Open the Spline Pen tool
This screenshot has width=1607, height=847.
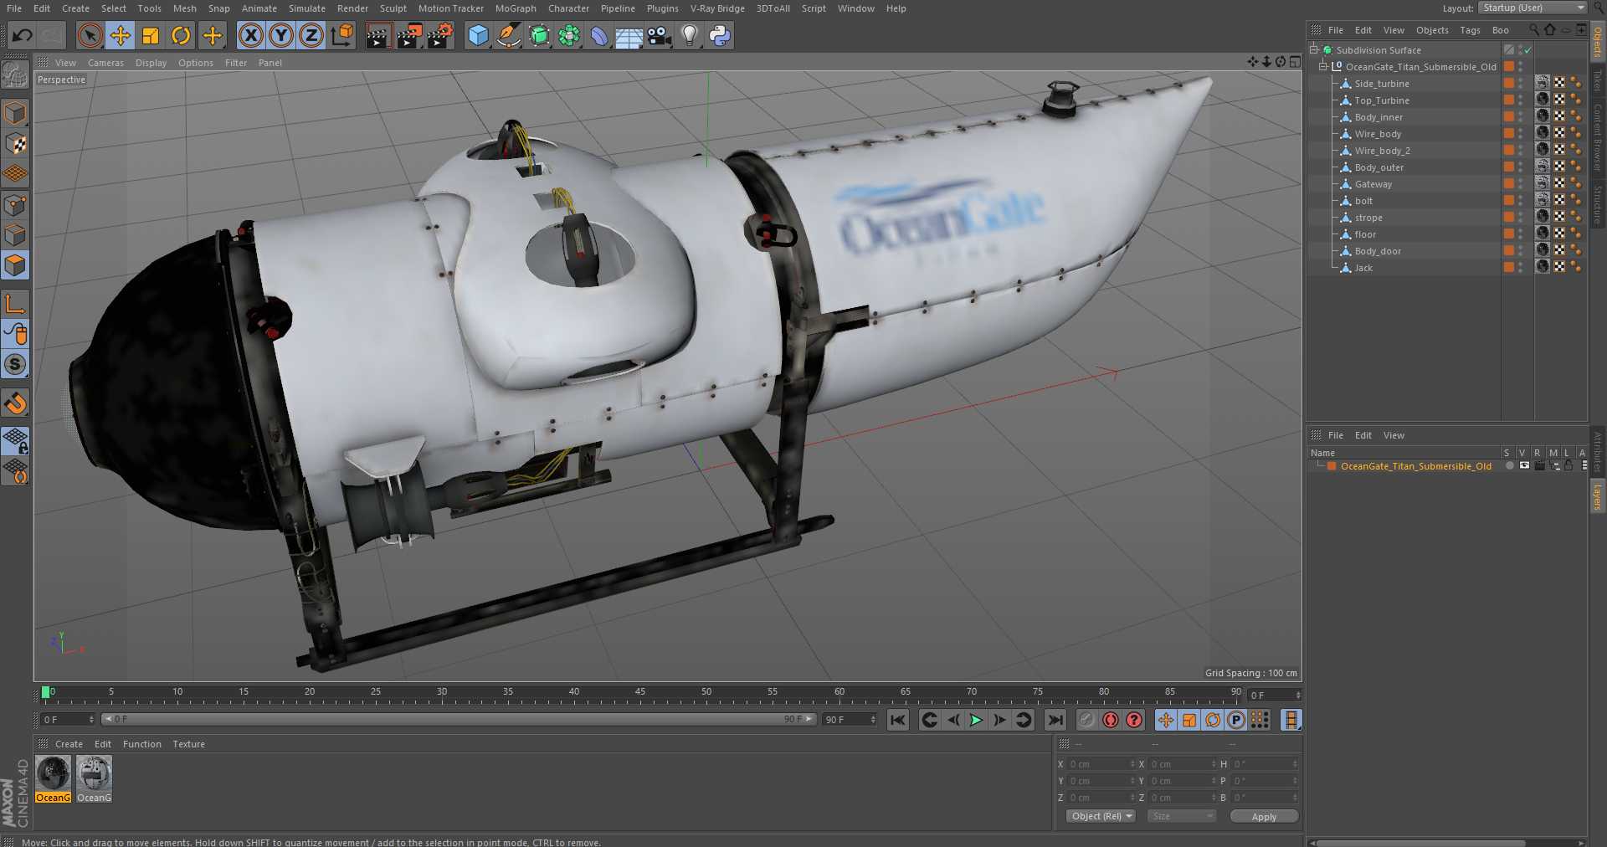pyautogui.click(x=508, y=35)
